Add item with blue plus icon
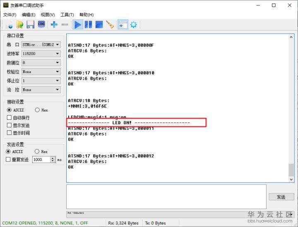Screen dimensions: 298x227 [54, 25]
